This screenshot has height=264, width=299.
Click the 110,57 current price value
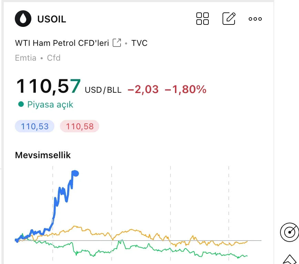[49, 86]
